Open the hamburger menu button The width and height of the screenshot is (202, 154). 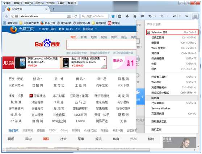pyautogui.click(x=195, y=16)
